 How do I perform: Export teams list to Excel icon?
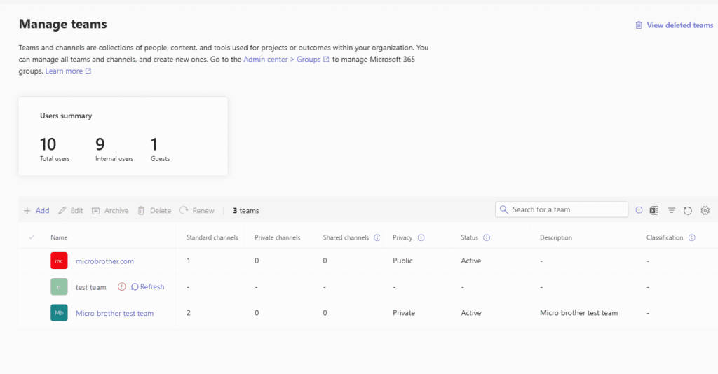[653, 210]
